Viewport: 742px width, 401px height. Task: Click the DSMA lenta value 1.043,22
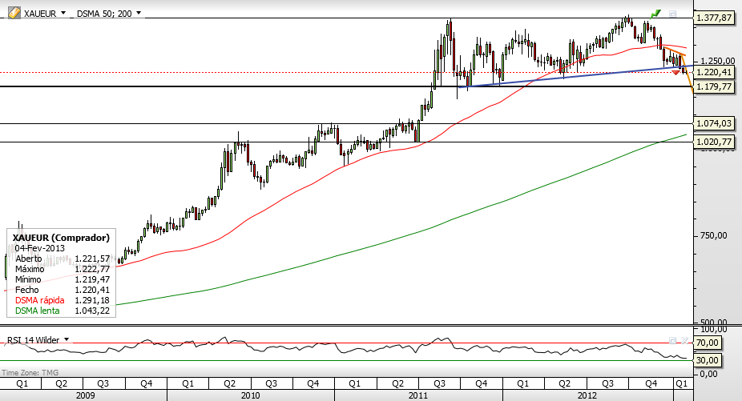point(92,311)
